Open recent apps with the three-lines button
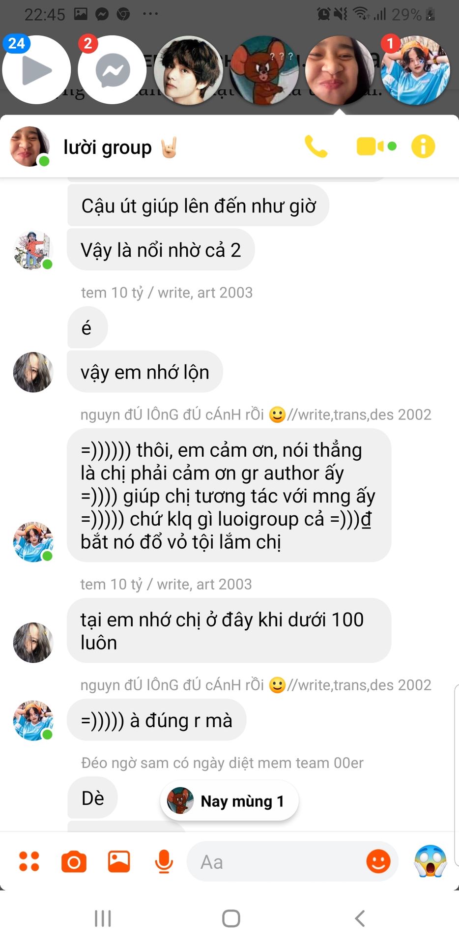 (x=103, y=918)
